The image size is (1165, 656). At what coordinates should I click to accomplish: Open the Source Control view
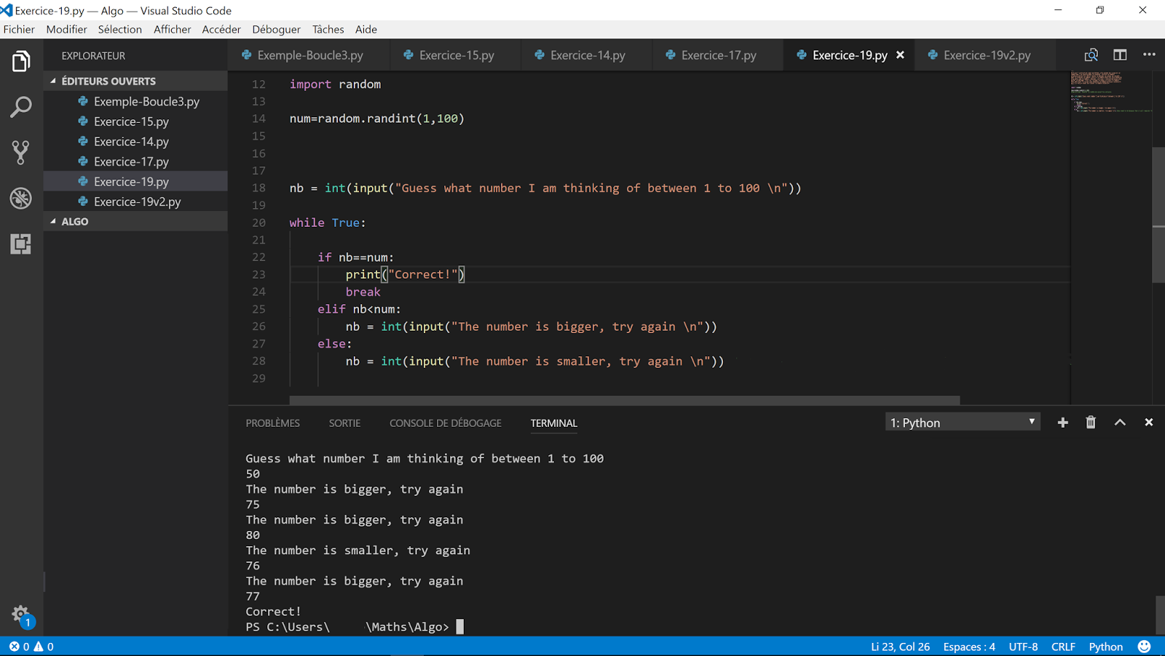pyautogui.click(x=20, y=152)
